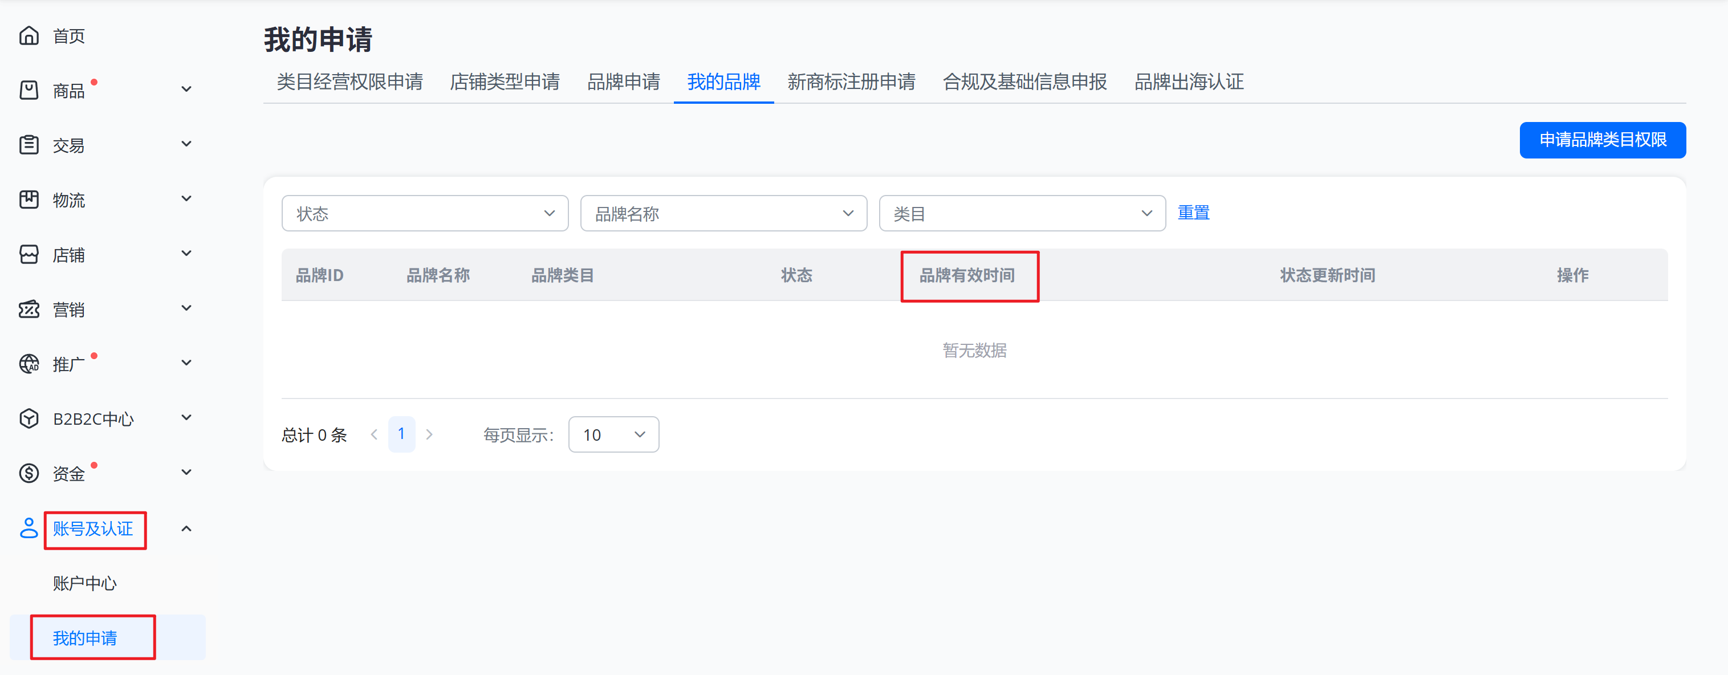This screenshot has height=675, width=1728.
Task: Click the cube icon for B2B2C中心
Action: [x=29, y=418]
